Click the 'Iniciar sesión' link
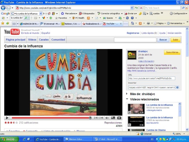189x142 pixels. (174, 33)
